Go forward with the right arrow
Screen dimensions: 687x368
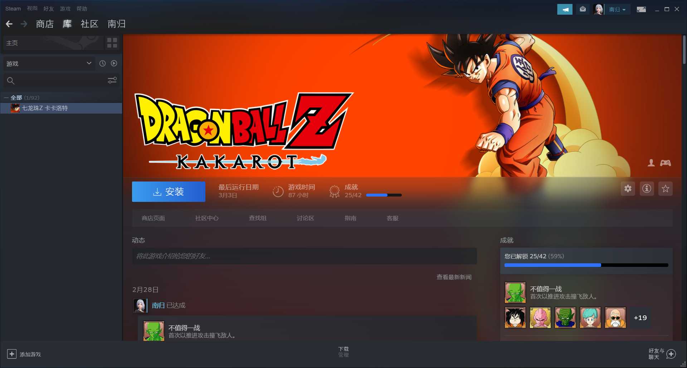click(24, 24)
